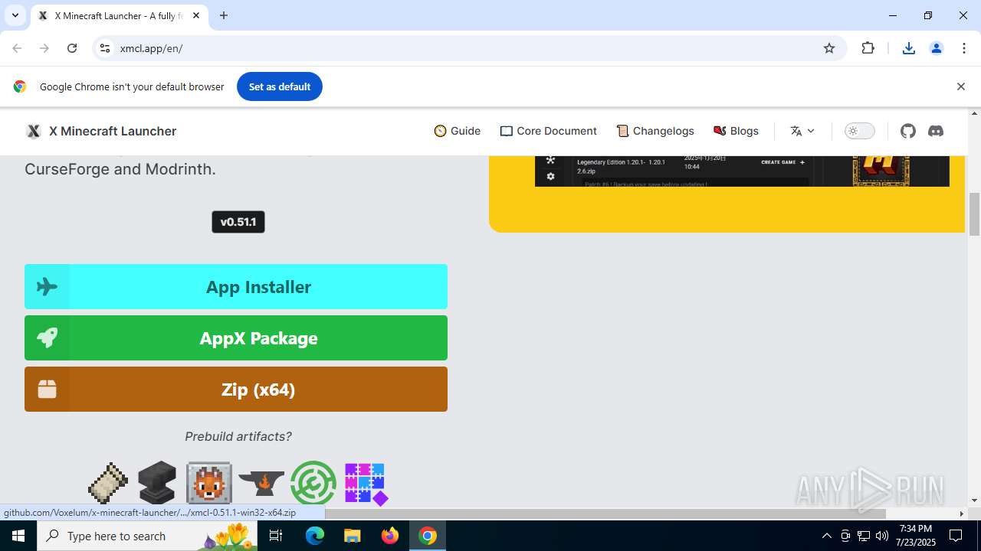
Task: Open Chrome's three-dot menu
Action: point(964,48)
